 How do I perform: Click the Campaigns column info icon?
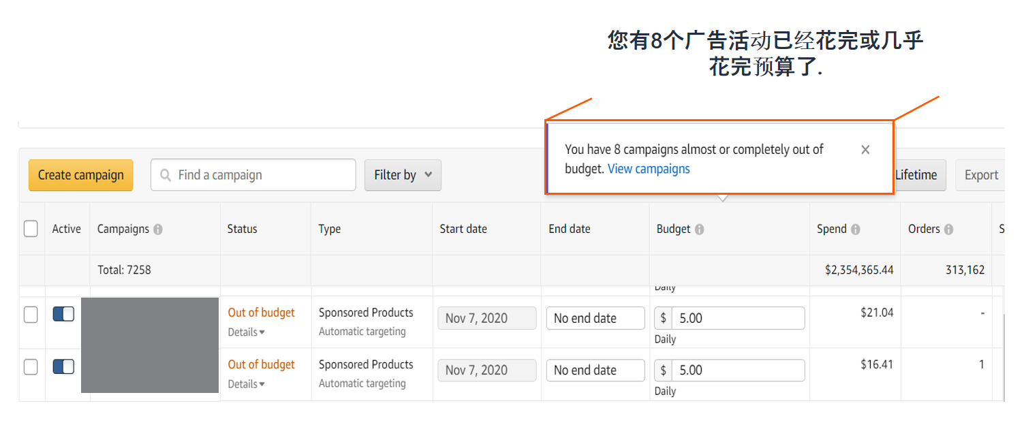click(158, 230)
